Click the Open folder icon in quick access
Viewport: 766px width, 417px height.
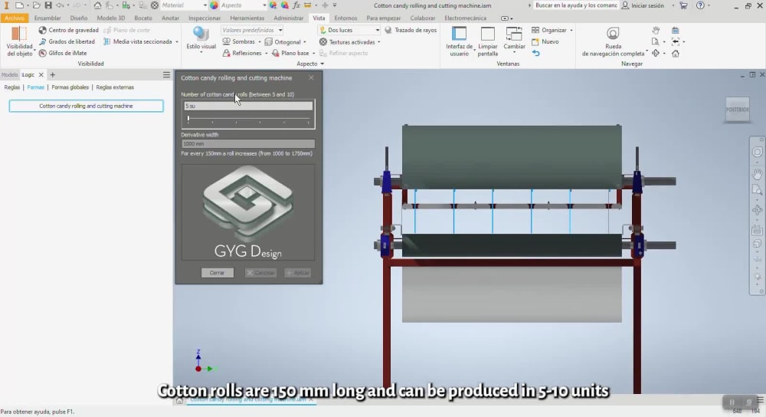pyautogui.click(x=36, y=5)
